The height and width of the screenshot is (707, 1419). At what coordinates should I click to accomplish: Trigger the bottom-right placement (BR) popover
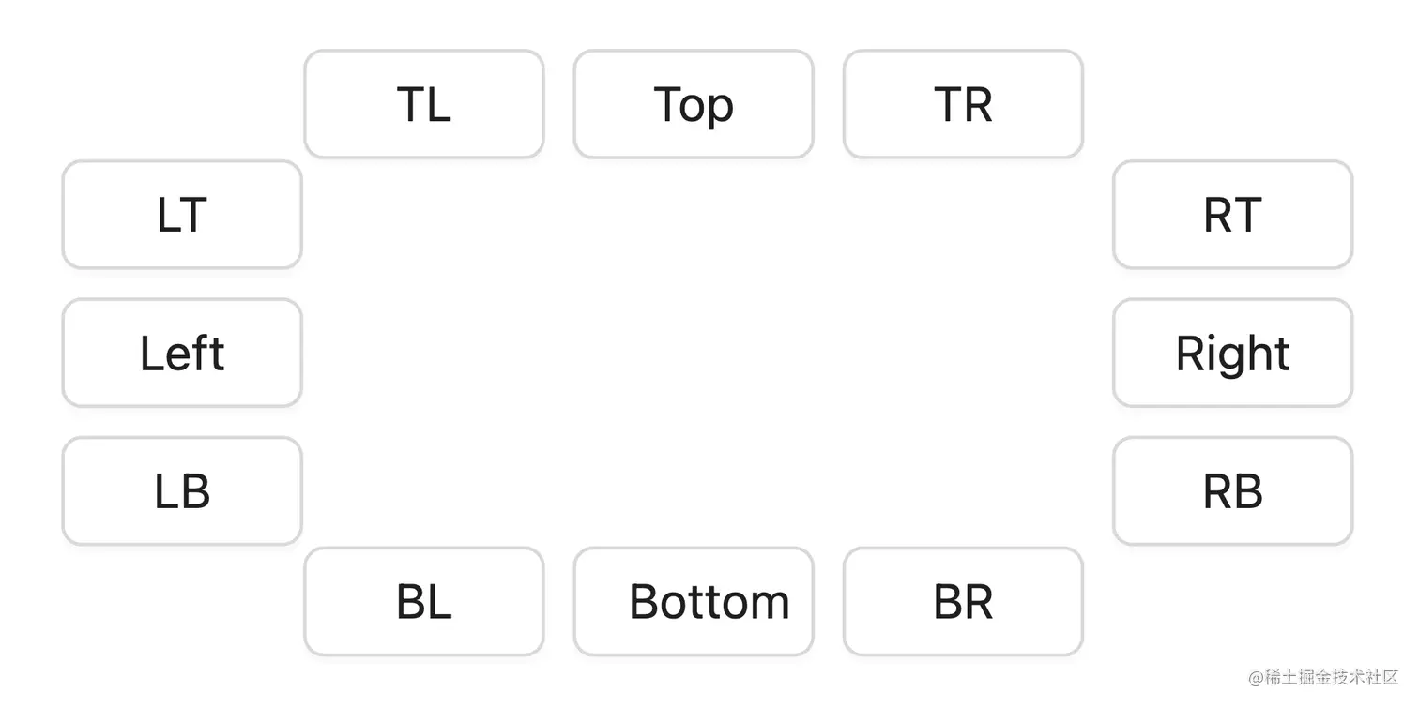pos(963,601)
